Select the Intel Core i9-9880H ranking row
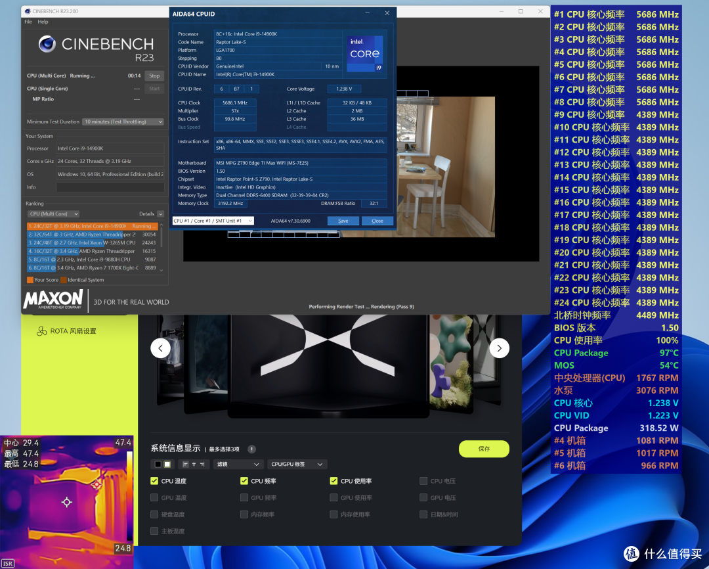 tap(93, 260)
